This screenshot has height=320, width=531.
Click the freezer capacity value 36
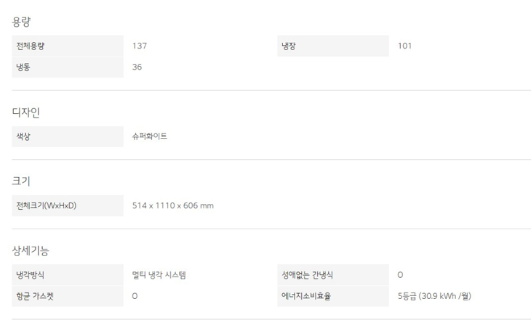[x=137, y=67]
